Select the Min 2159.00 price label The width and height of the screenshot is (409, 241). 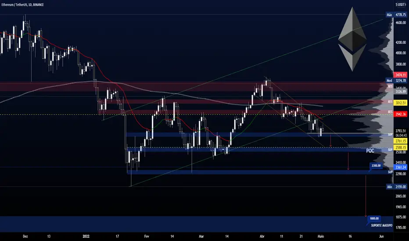pos(396,187)
